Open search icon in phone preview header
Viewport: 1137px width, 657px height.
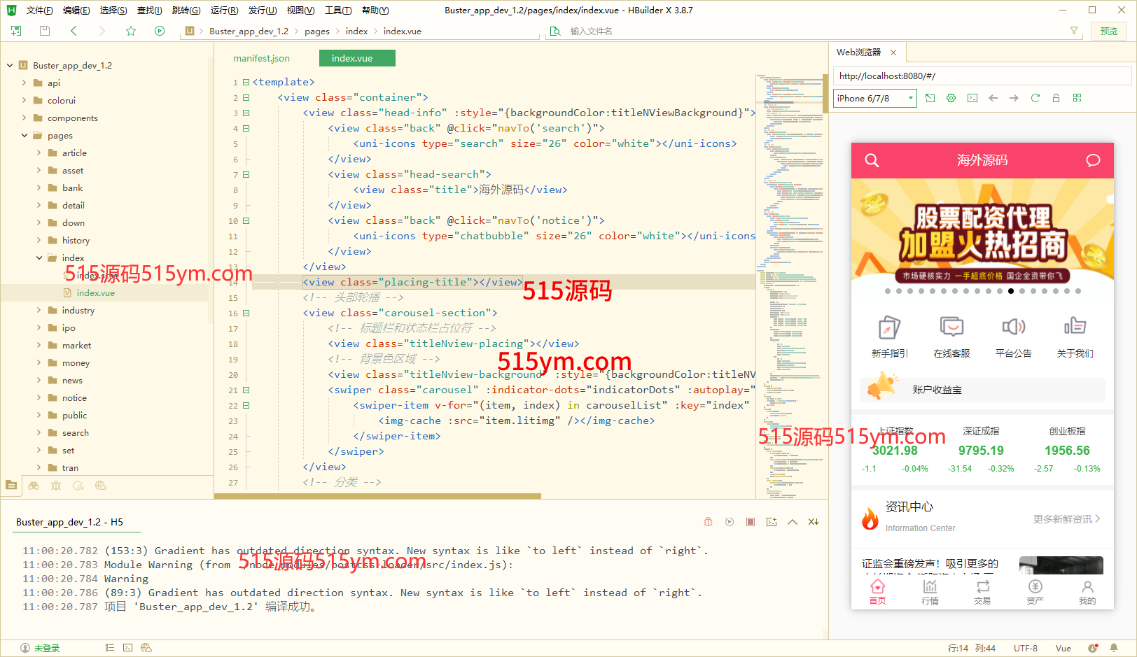coord(872,160)
